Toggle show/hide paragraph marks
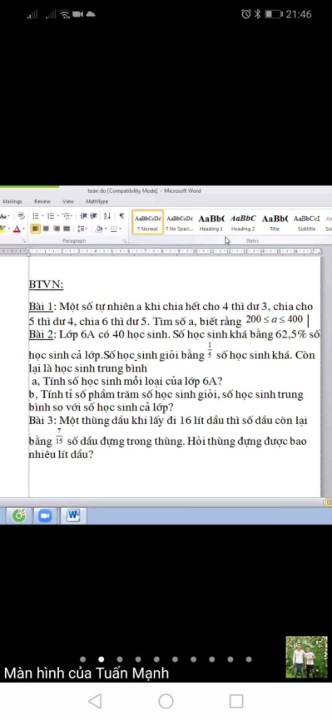332x720 pixels. [x=122, y=216]
